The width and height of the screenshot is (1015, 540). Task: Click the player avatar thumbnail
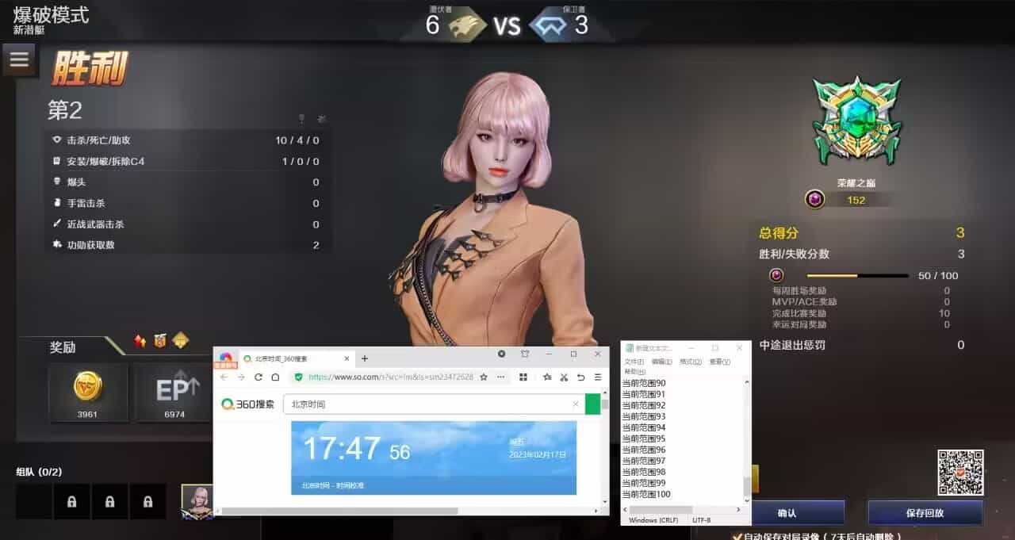point(197,501)
